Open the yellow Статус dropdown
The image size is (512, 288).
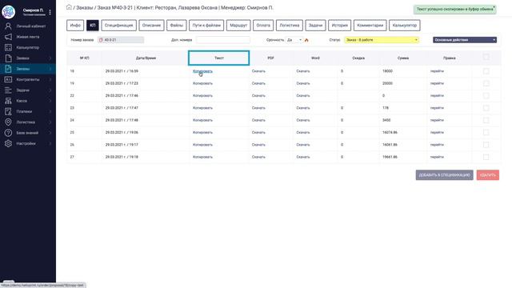(x=382, y=40)
